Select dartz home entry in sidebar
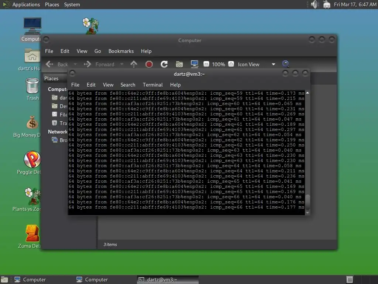 59,98
